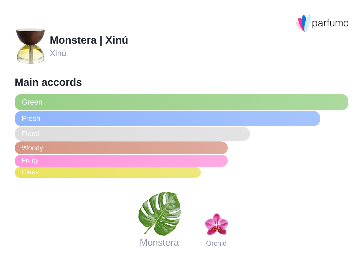Image resolution: width=363 pixels, height=270 pixels.
Task: Click the Monstera | Xinú title
Action: point(89,40)
